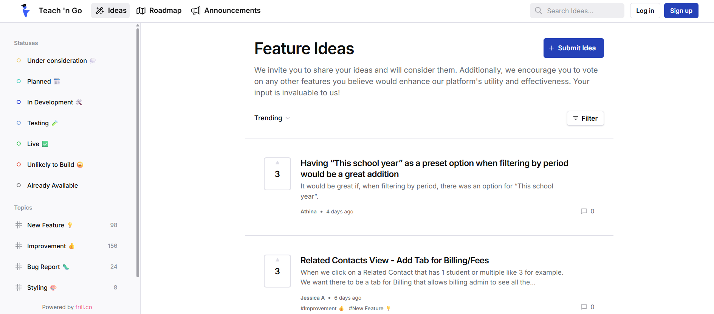Viewport: 714px width, 314px height.
Task: Click the red circle for Unlikely to Build
Action: (19, 165)
